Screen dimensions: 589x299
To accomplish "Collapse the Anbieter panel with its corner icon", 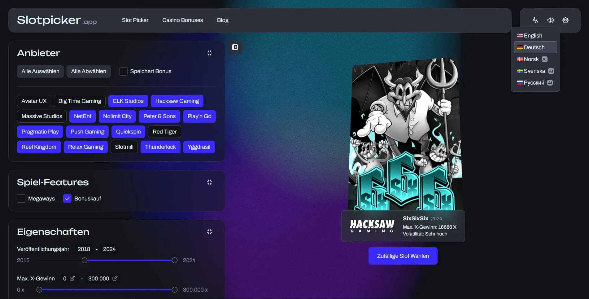I will click(x=210, y=53).
